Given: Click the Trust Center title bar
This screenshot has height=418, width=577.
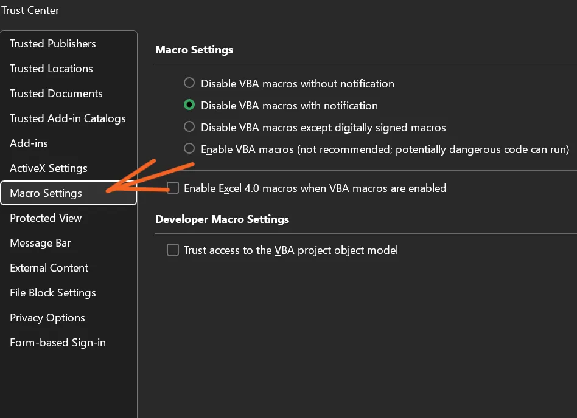Looking at the screenshot, I should tap(30, 10).
